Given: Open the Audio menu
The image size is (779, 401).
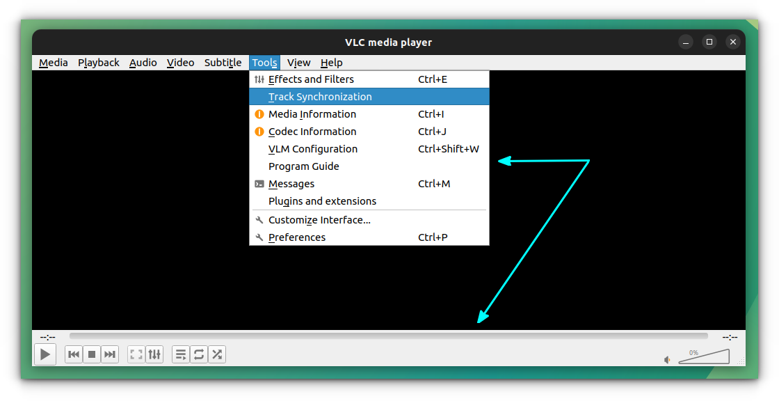Looking at the screenshot, I should [x=143, y=63].
